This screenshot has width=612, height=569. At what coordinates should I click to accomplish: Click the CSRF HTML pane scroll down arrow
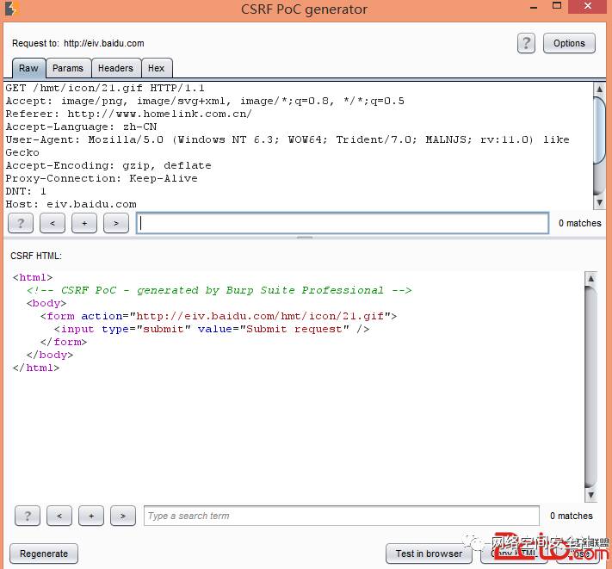[591, 495]
